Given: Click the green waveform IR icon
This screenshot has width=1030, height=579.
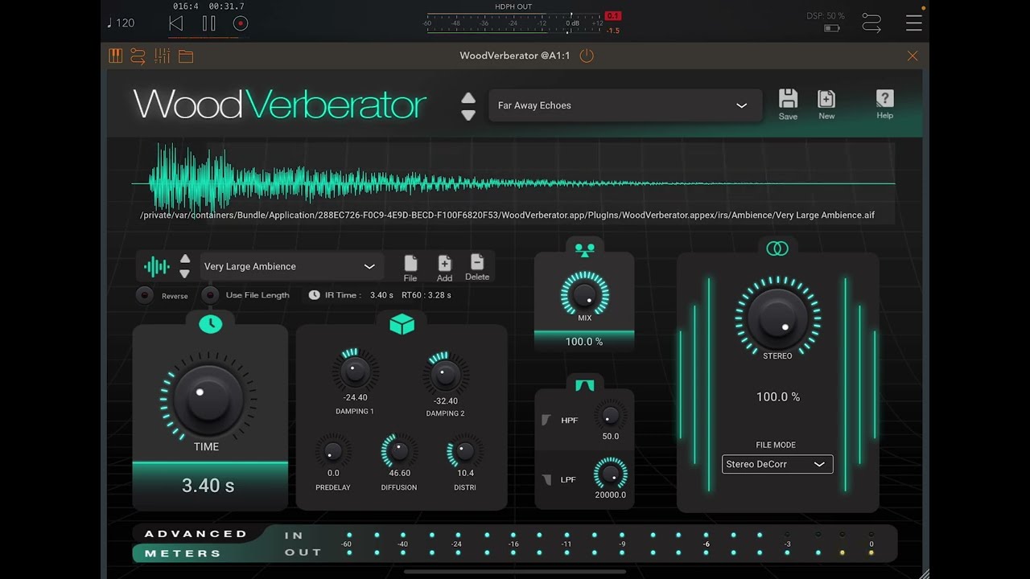Looking at the screenshot, I should 156,266.
